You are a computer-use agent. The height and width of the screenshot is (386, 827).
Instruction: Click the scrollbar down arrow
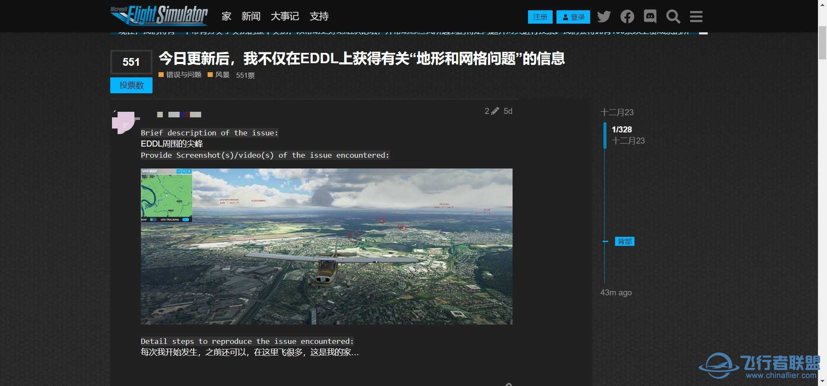[822, 381]
